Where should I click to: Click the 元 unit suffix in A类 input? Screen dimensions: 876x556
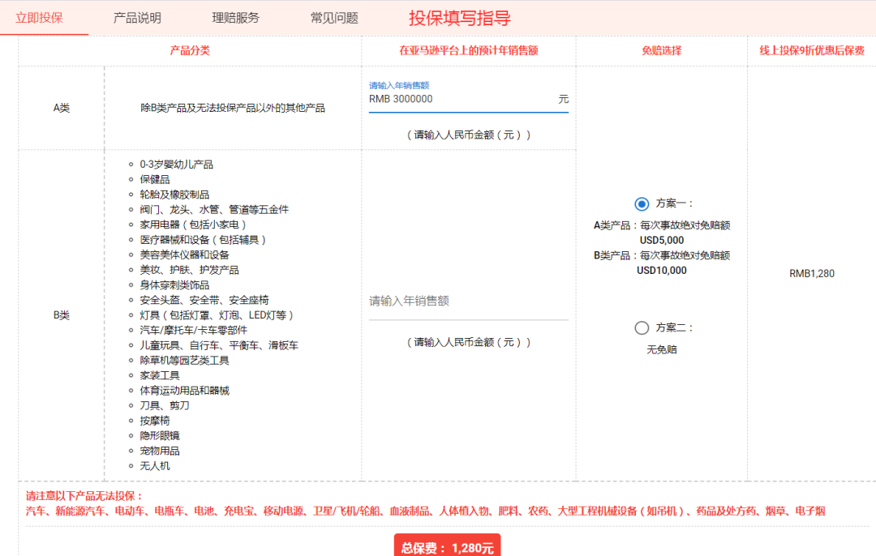(563, 99)
